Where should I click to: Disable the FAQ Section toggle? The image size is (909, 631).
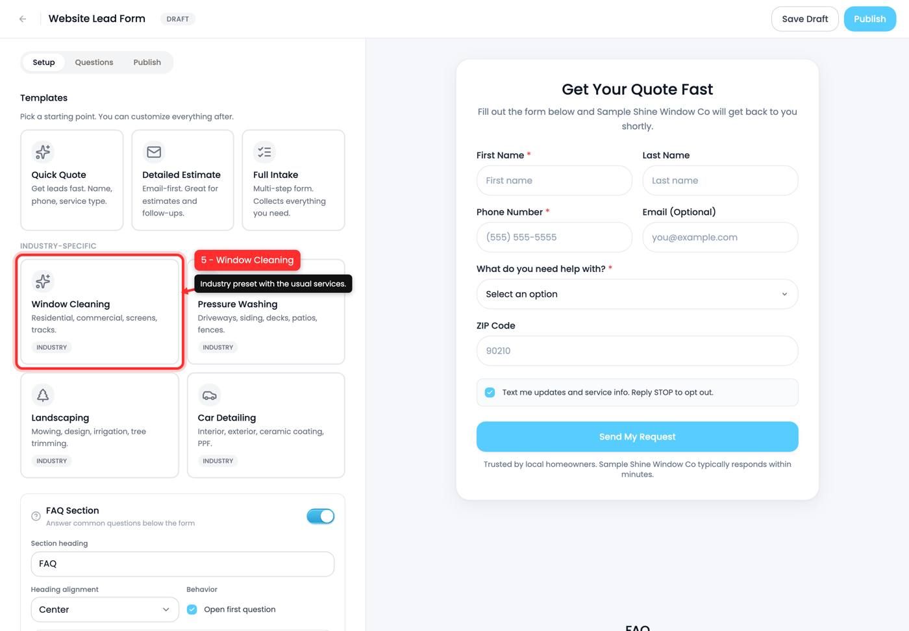(x=320, y=516)
